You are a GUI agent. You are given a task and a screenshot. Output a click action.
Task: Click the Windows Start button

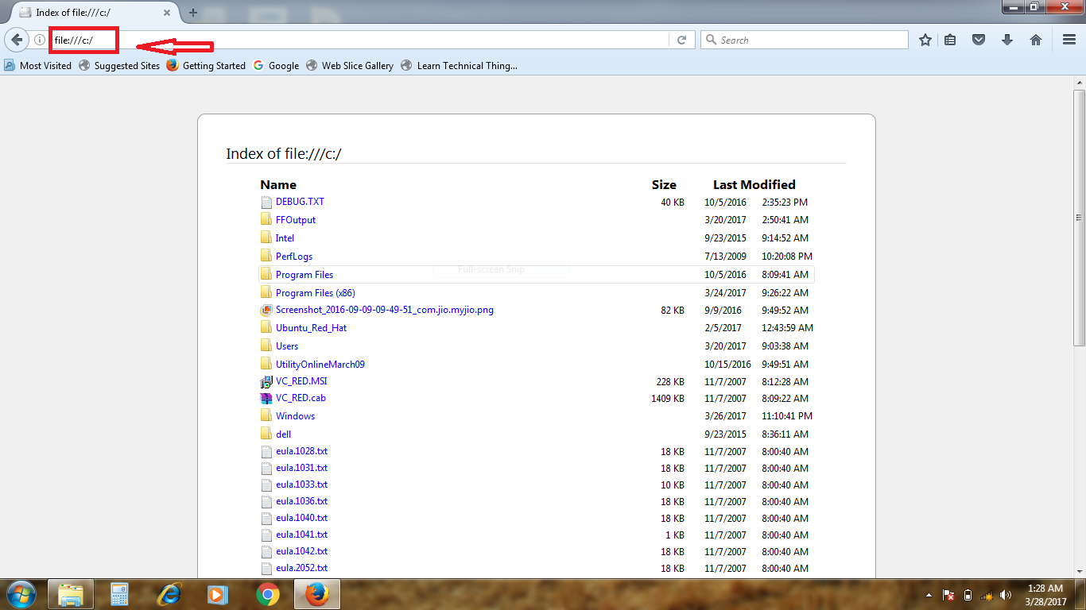[x=20, y=593]
